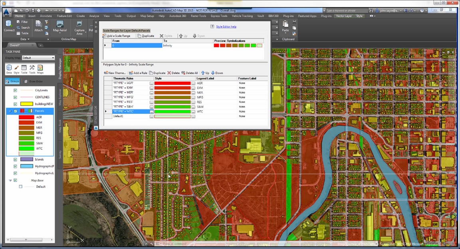Open the Annotate ribbon tab
Screen dimensions: 460x249
click(x=46, y=16)
